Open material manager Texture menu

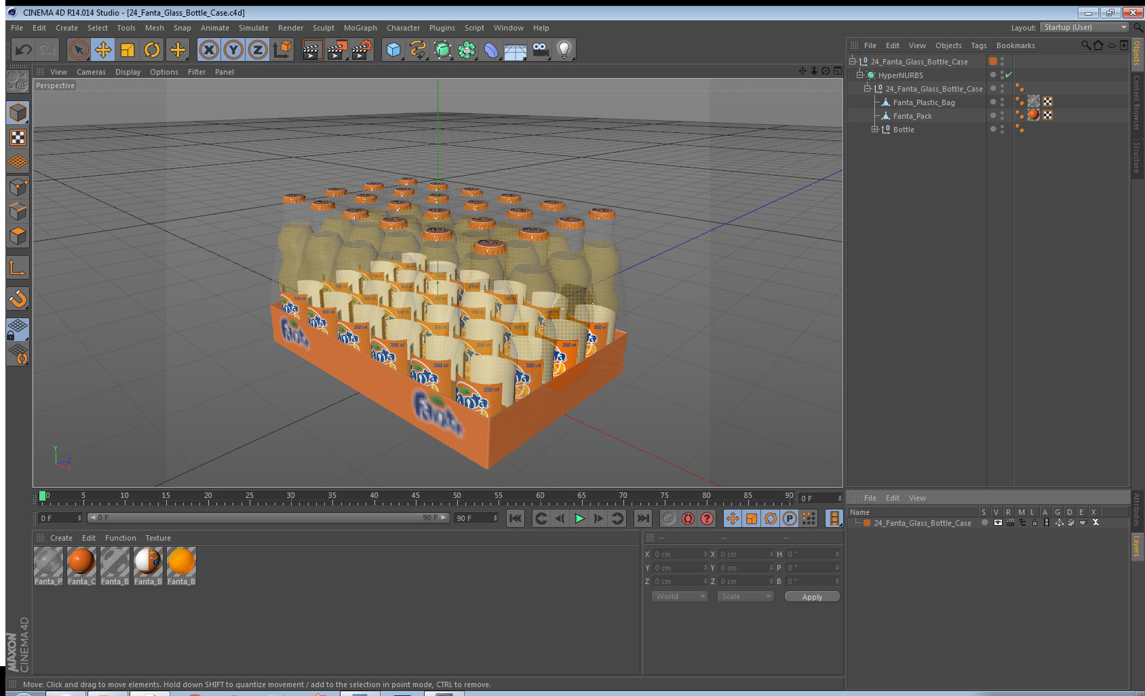[x=158, y=538]
